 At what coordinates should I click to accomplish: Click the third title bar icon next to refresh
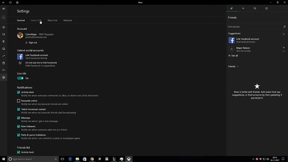17,2
